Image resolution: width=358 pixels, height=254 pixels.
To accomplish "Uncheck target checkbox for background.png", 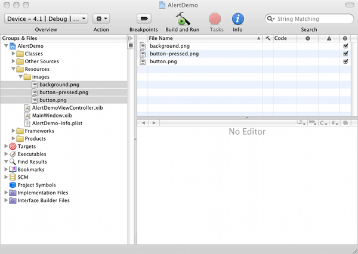I will tap(345, 46).
